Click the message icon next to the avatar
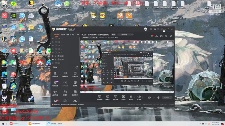 click(x=151, y=29)
